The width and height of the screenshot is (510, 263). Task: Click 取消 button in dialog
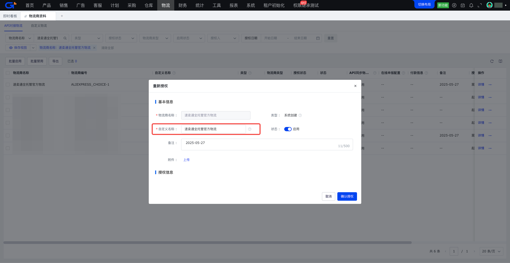click(x=329, y=196)
